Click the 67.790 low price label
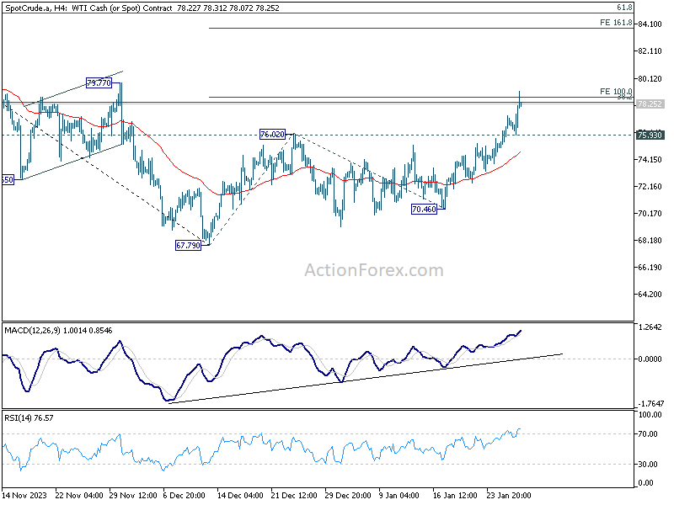Viewport: 674px width, 505px height. tap(188, 246)
